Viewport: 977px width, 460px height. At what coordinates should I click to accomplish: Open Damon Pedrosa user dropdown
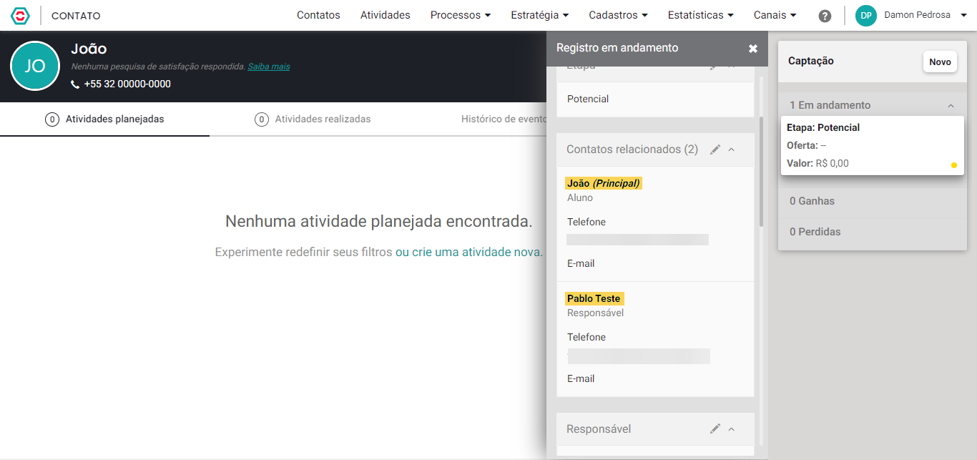(x=926, y=15)
